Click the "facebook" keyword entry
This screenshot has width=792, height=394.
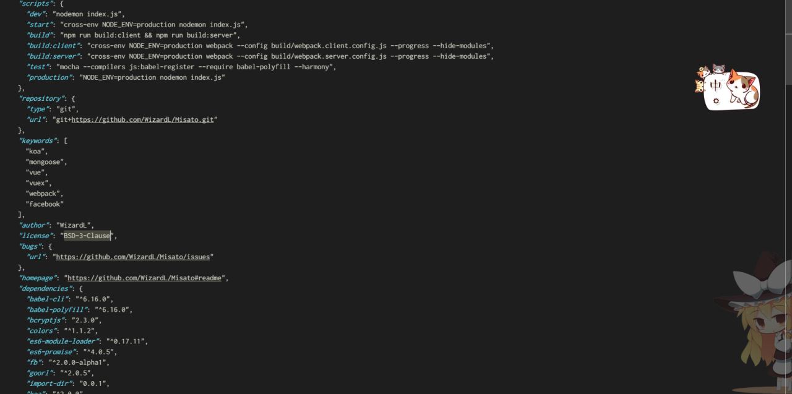coord(45,204)
